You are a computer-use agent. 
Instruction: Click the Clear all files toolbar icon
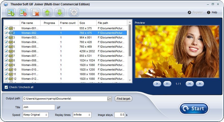coord(35,12)
